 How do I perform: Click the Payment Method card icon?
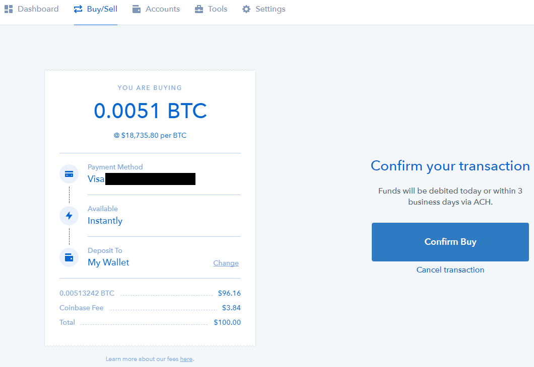69,173
